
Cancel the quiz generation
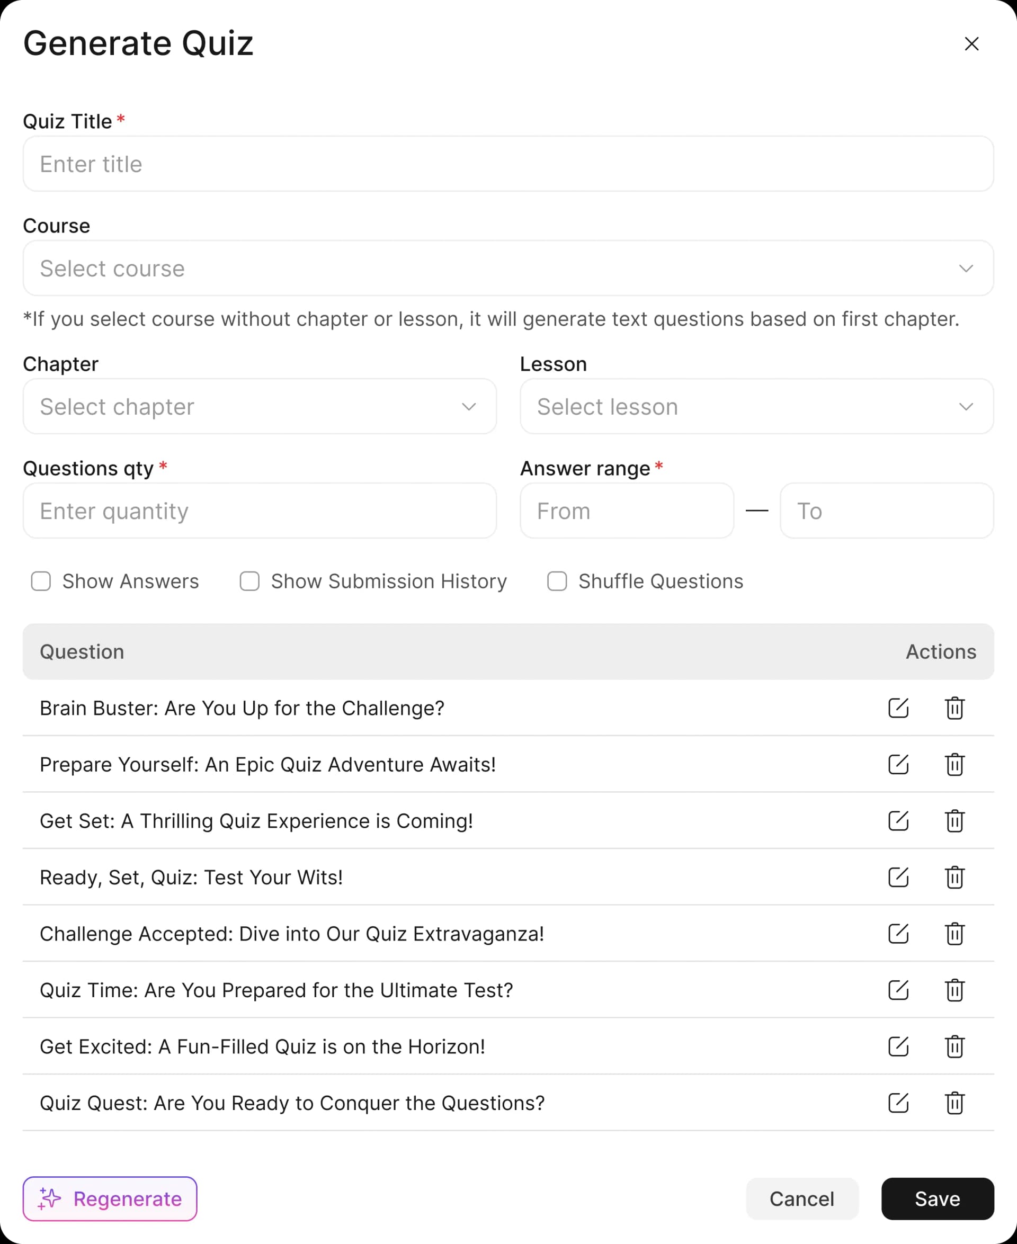[x=801, y=1198]
